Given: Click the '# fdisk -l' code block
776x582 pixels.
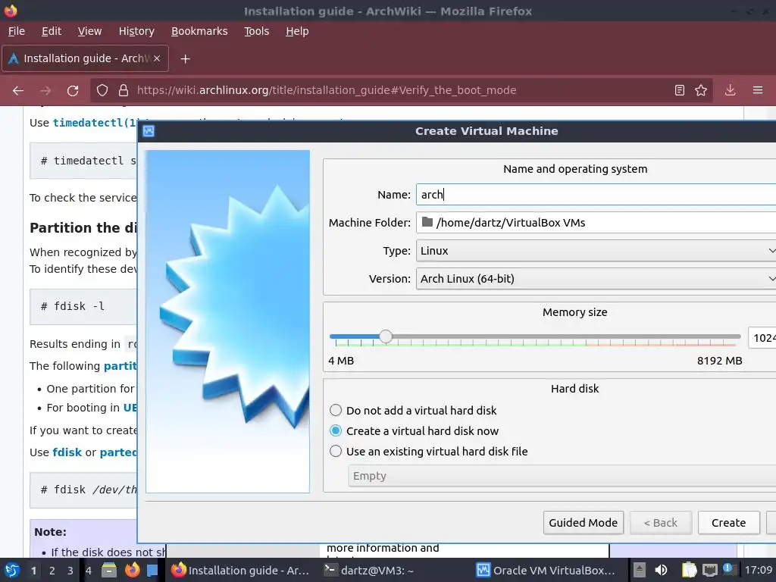Looking at the screenshot, I should 83,306.
